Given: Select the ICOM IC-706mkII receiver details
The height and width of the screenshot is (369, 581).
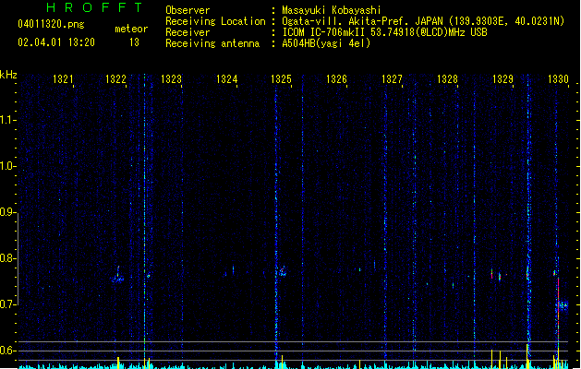Looking at the screenshot, I should tap(384, 32).
